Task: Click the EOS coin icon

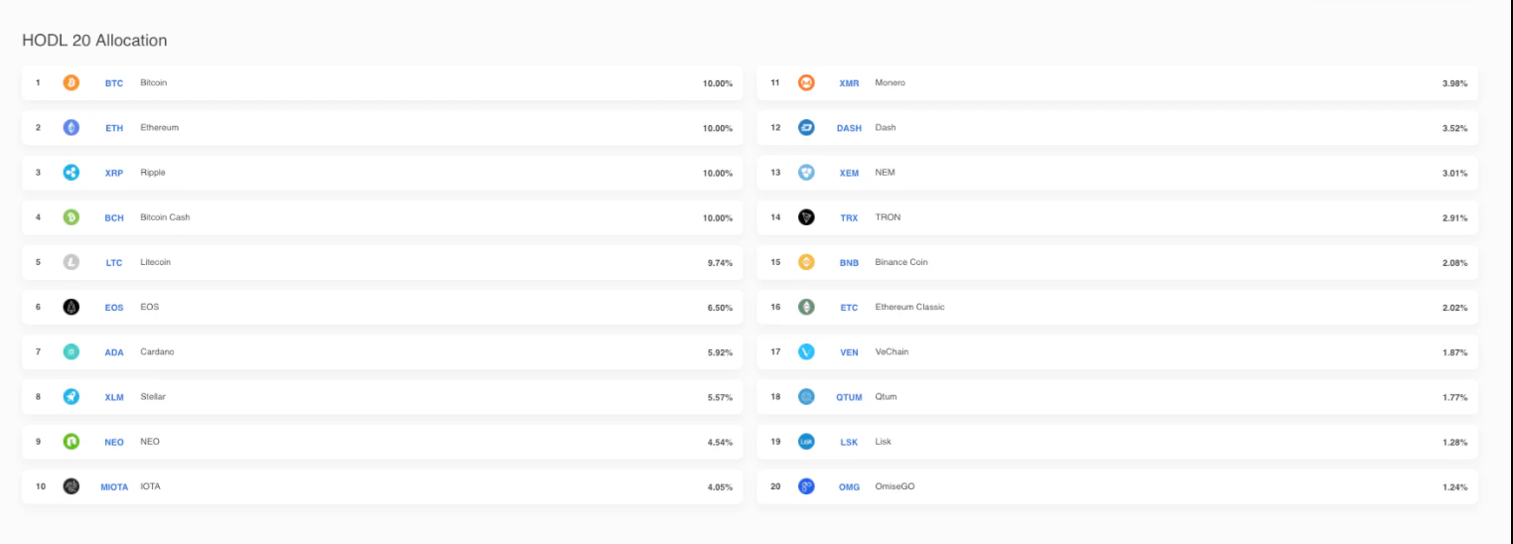Action: (71, 307)
